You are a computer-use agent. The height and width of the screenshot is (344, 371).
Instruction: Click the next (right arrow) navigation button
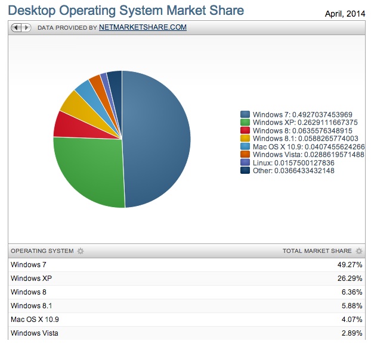tap(26, 27)
